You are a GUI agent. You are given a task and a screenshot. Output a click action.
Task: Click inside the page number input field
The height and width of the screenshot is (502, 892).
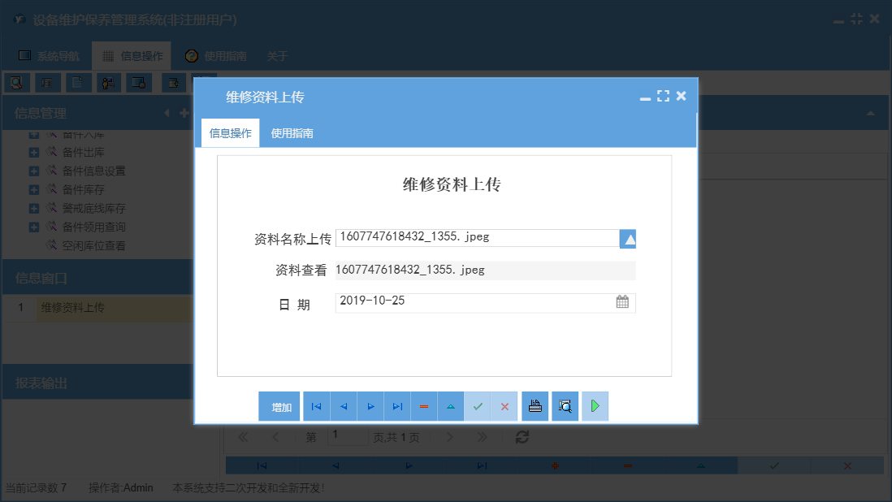[x=347, y=436]
